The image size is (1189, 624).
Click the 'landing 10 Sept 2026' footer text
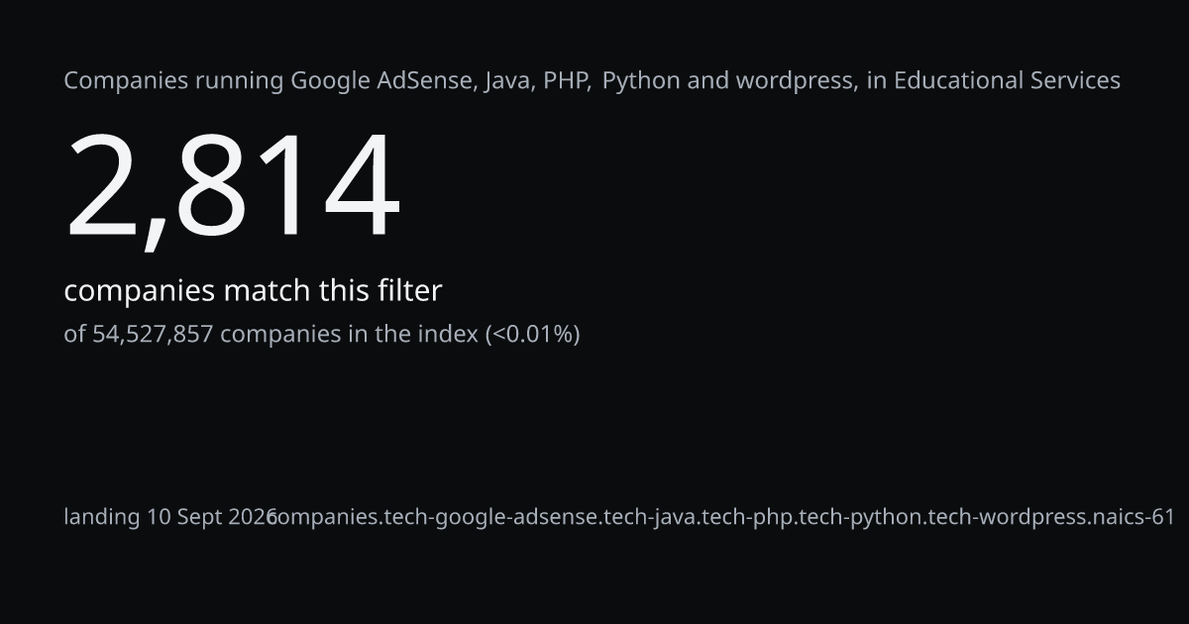tap(170, 517)
